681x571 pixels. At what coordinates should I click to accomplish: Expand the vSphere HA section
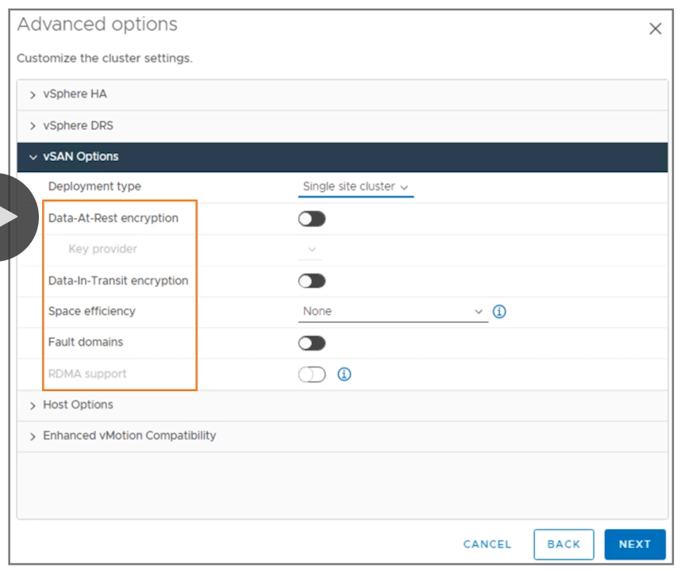pyautogui.click(x=75, y=94)
